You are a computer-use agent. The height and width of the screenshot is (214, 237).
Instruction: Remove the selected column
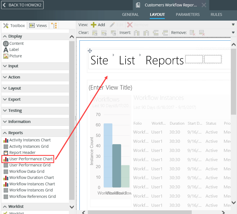tap(192, 33)
